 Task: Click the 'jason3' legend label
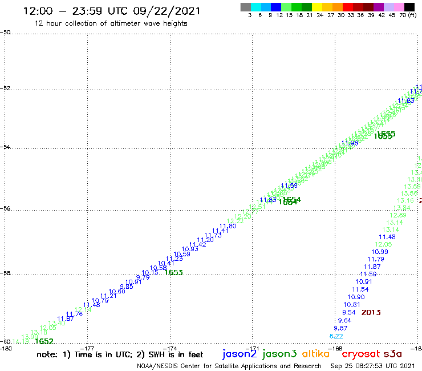click(279, 354)
